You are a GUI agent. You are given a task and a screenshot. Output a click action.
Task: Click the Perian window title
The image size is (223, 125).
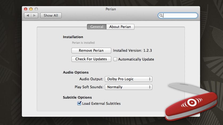[x=111, y=9]
